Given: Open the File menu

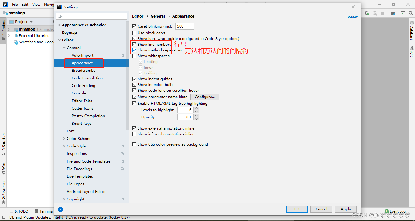Looking at the screenshot, I should point(15,5).
